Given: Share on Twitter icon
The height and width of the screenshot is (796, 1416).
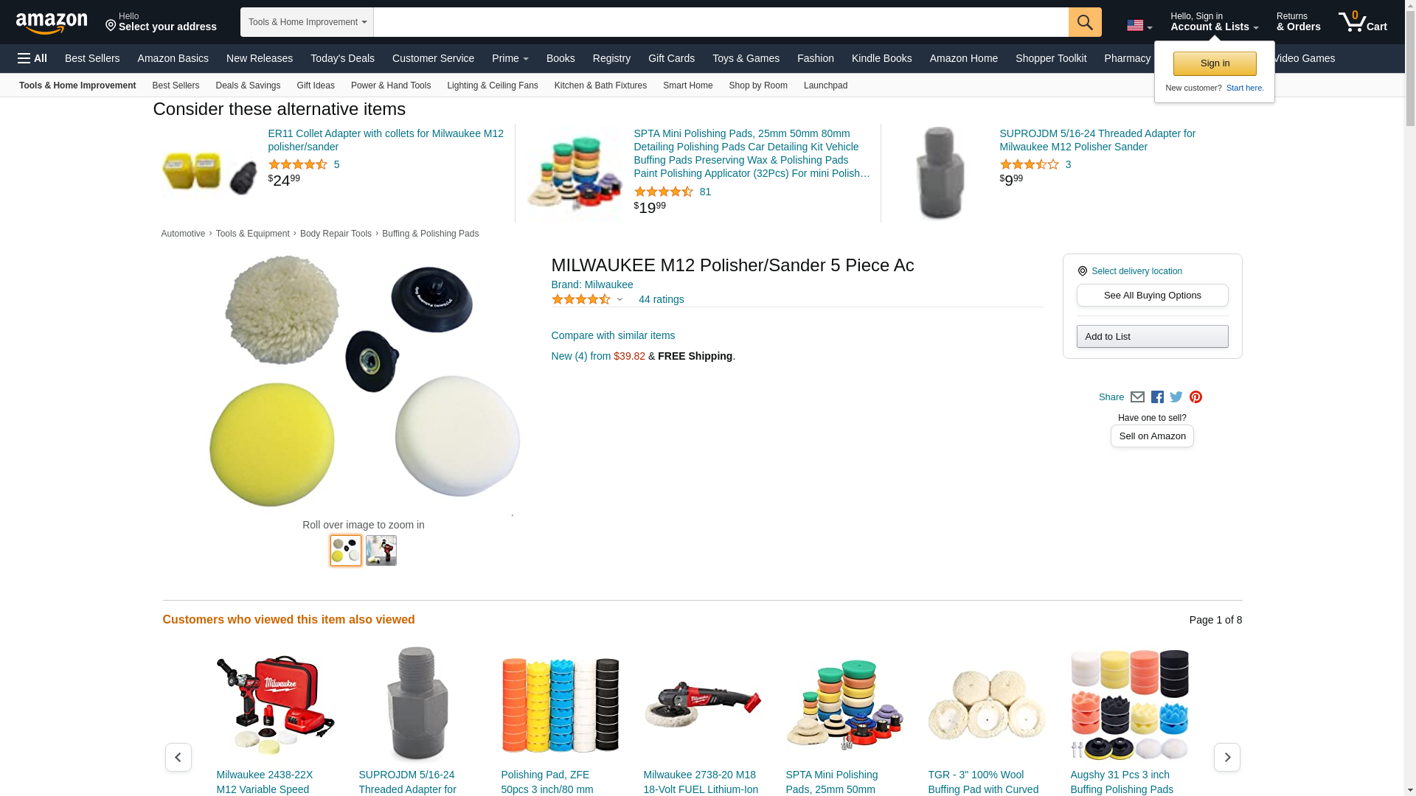Looking at the screenshot, I should tap(1176, 397).
